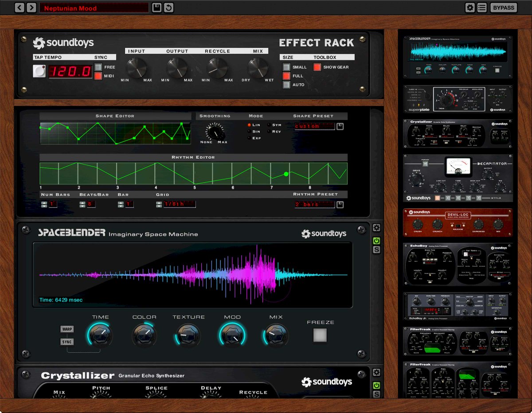The width and height of the screenshot is (532, 413).
Task: Toggle MIDI sync mode
Action: pos(98,76)
